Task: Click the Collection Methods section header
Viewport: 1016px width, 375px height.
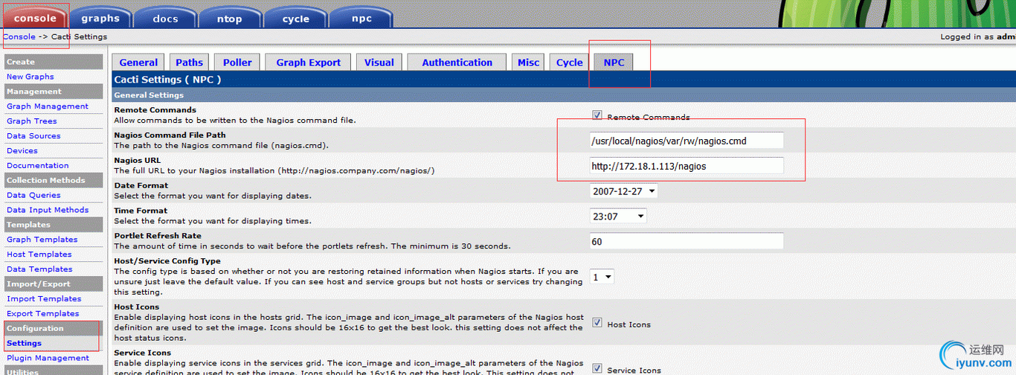Action: pyautogui.click(x=53, y=180)
